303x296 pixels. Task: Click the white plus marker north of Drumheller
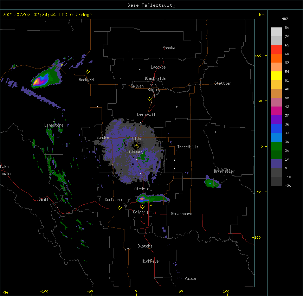215,132
